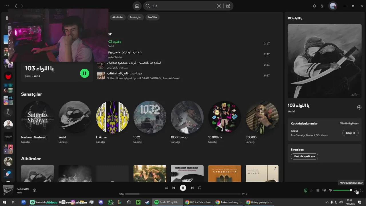Mute the volume speaker icon
The height and width of the screenshot is (206, 366).
tap(330, 190)
